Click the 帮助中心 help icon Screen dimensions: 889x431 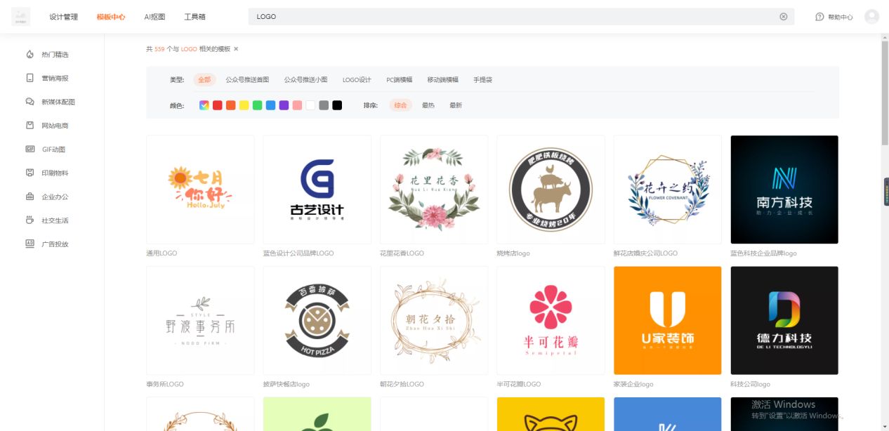pos(820,16)
